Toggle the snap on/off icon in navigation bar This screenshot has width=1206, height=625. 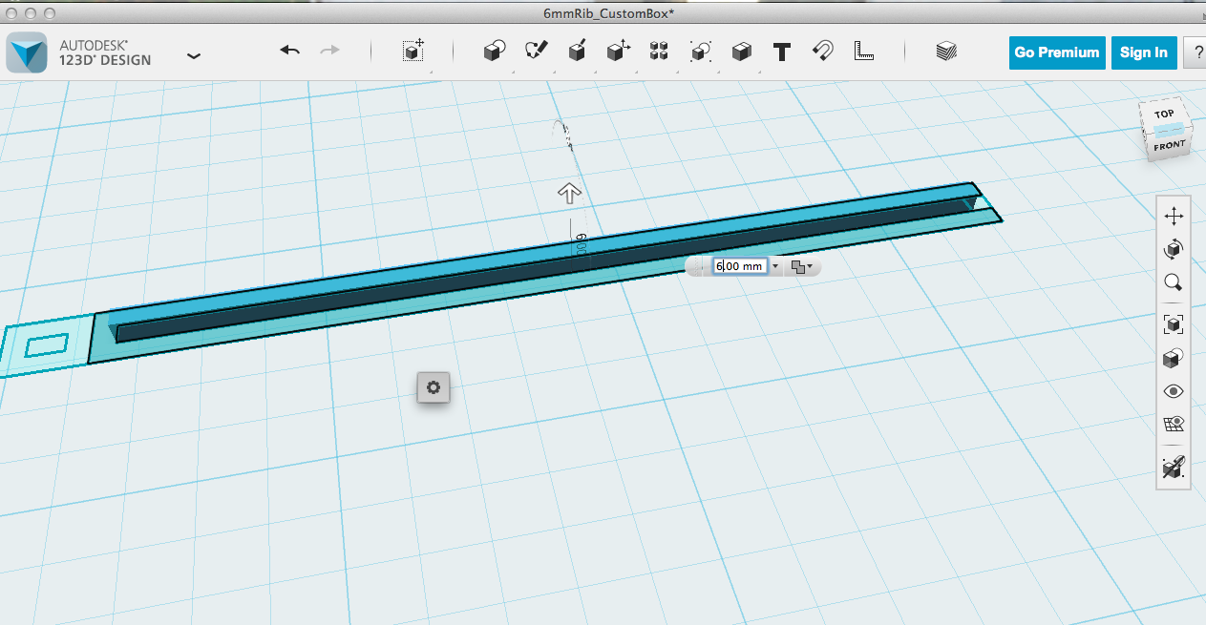pos(1174,467)
